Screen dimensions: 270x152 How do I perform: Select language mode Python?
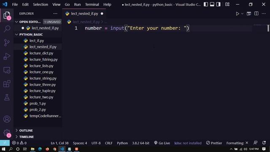click(122, 143)
